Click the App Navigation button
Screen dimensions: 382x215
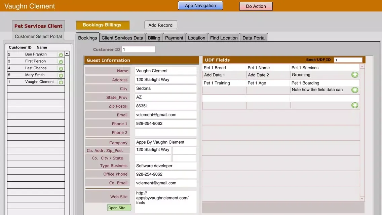(x=200, y=6)
